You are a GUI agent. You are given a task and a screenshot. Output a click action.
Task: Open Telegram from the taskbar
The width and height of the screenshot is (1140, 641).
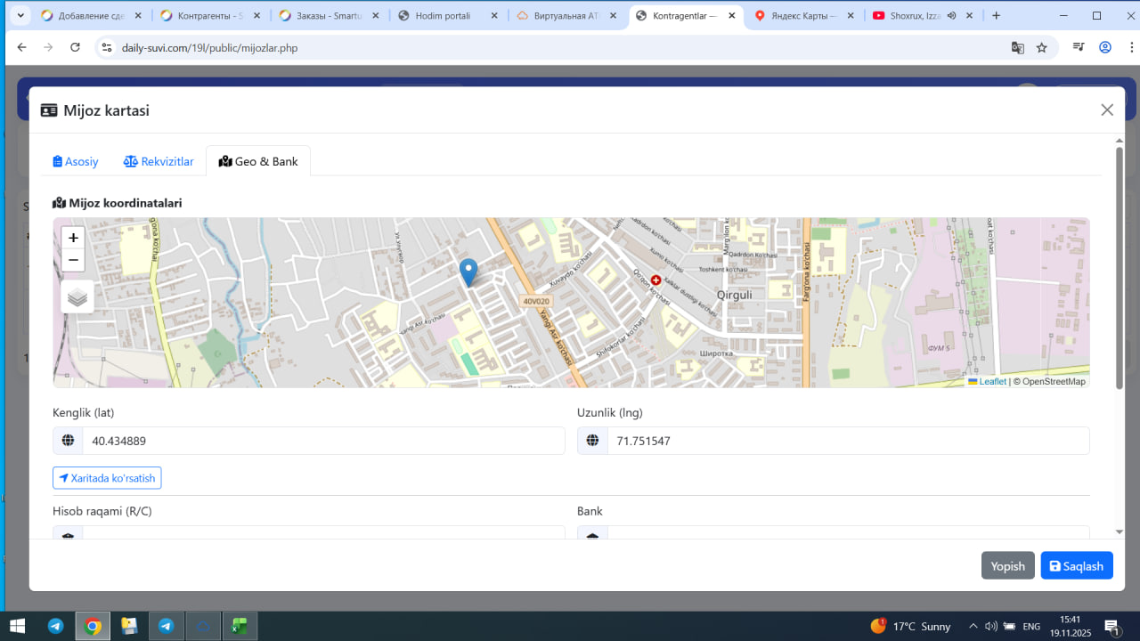click(55, 626)
